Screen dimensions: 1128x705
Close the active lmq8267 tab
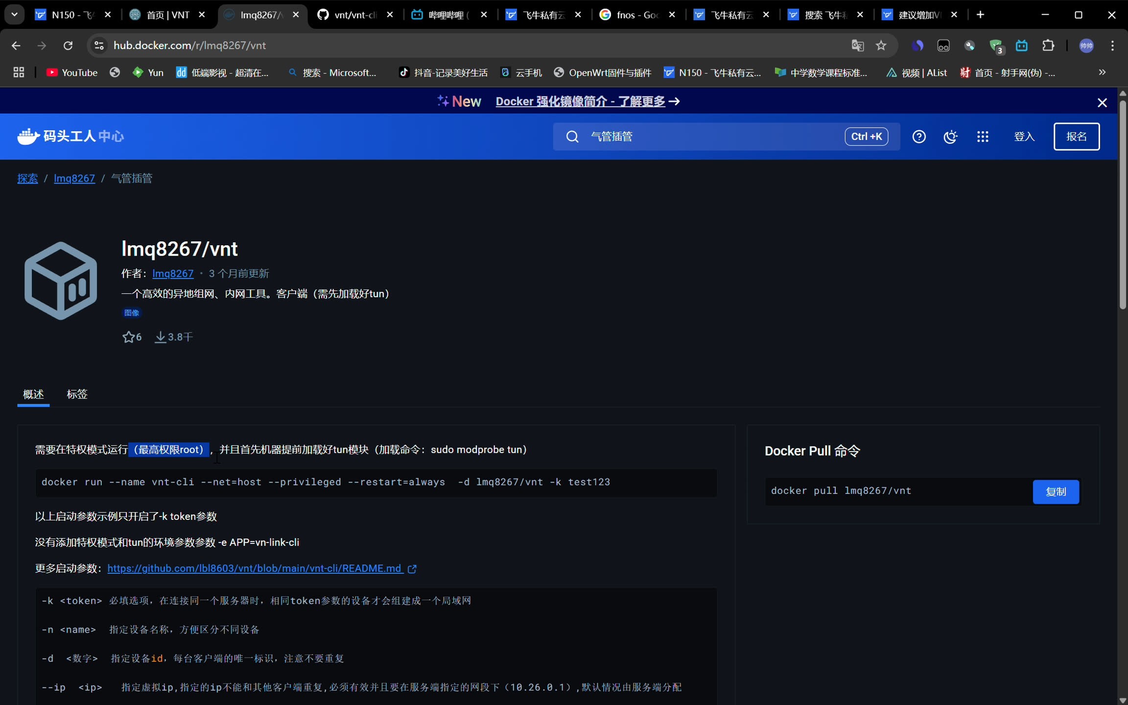click(x=296, y=15)
